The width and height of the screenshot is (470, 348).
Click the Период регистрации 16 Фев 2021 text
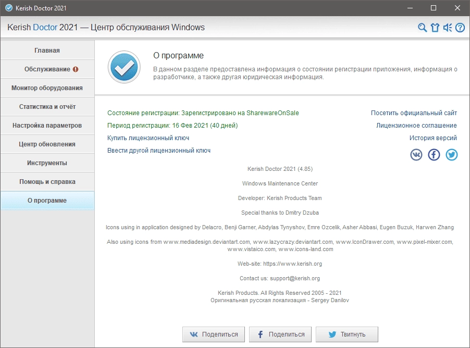point(172,126)
